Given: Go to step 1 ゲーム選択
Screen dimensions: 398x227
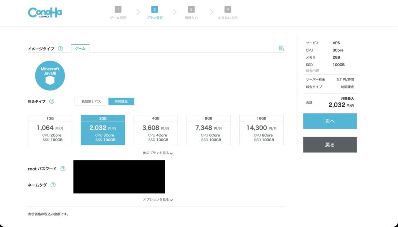Looking at the screenshot, I should click(118, 13).
